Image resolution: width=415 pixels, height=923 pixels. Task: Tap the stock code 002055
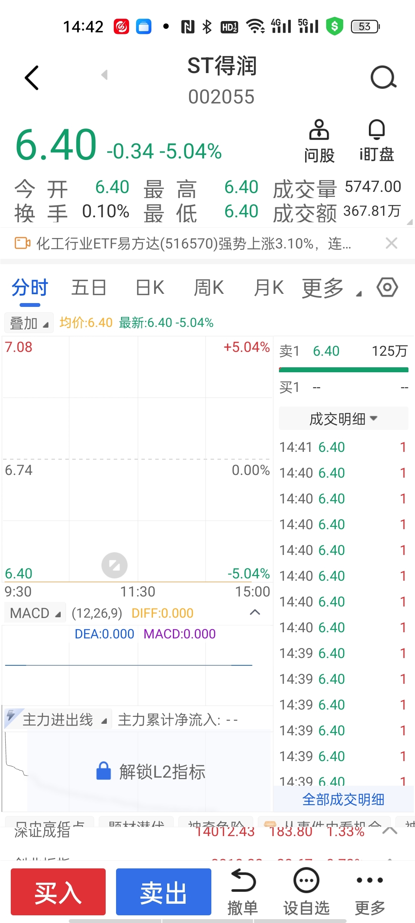(x=221, y=97)
